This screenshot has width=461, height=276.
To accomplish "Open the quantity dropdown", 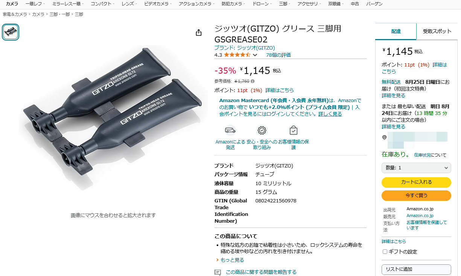I will coord(416,168).
